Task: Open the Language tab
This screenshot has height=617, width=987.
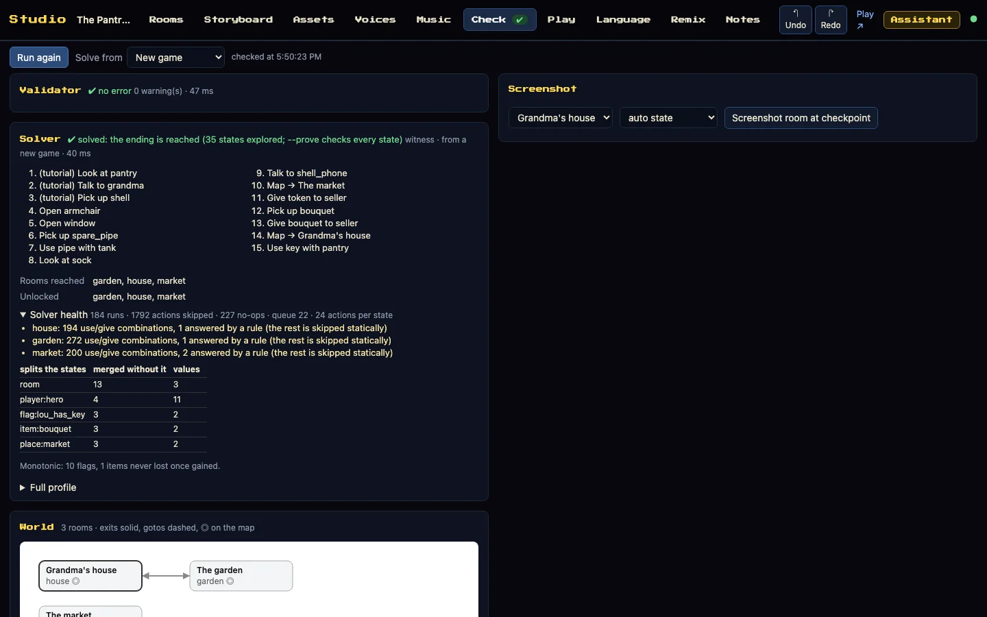Action: 623,20
